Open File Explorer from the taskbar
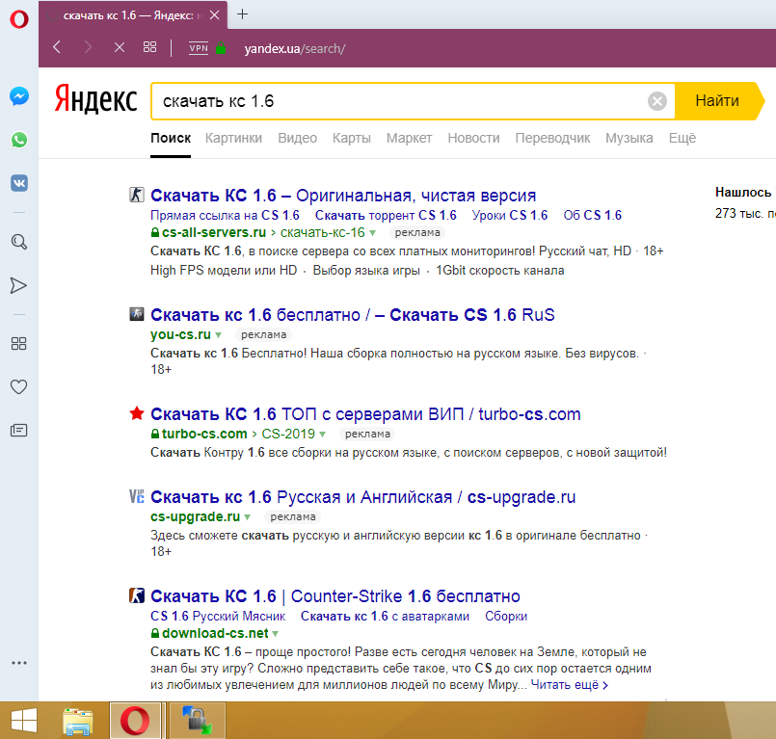This screenshot has width=776, height=739. (78, 722)
